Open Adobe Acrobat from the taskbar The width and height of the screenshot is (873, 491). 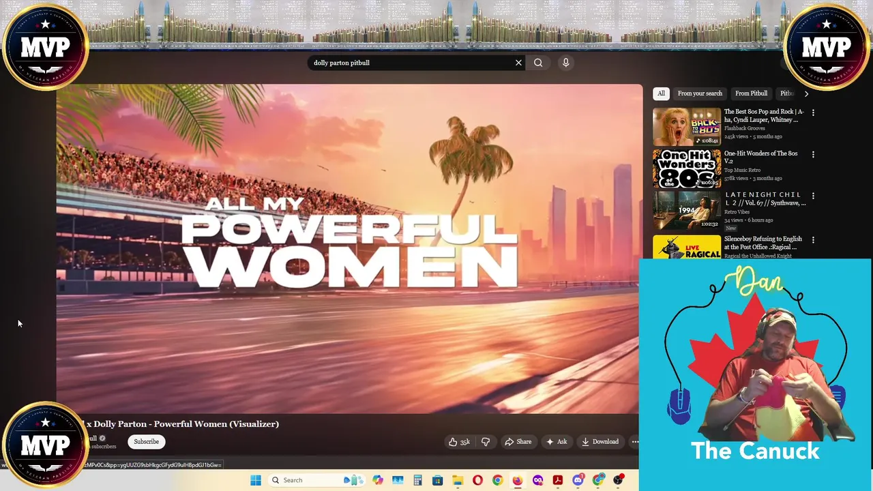pyautogui.click(x=557, y=480)
